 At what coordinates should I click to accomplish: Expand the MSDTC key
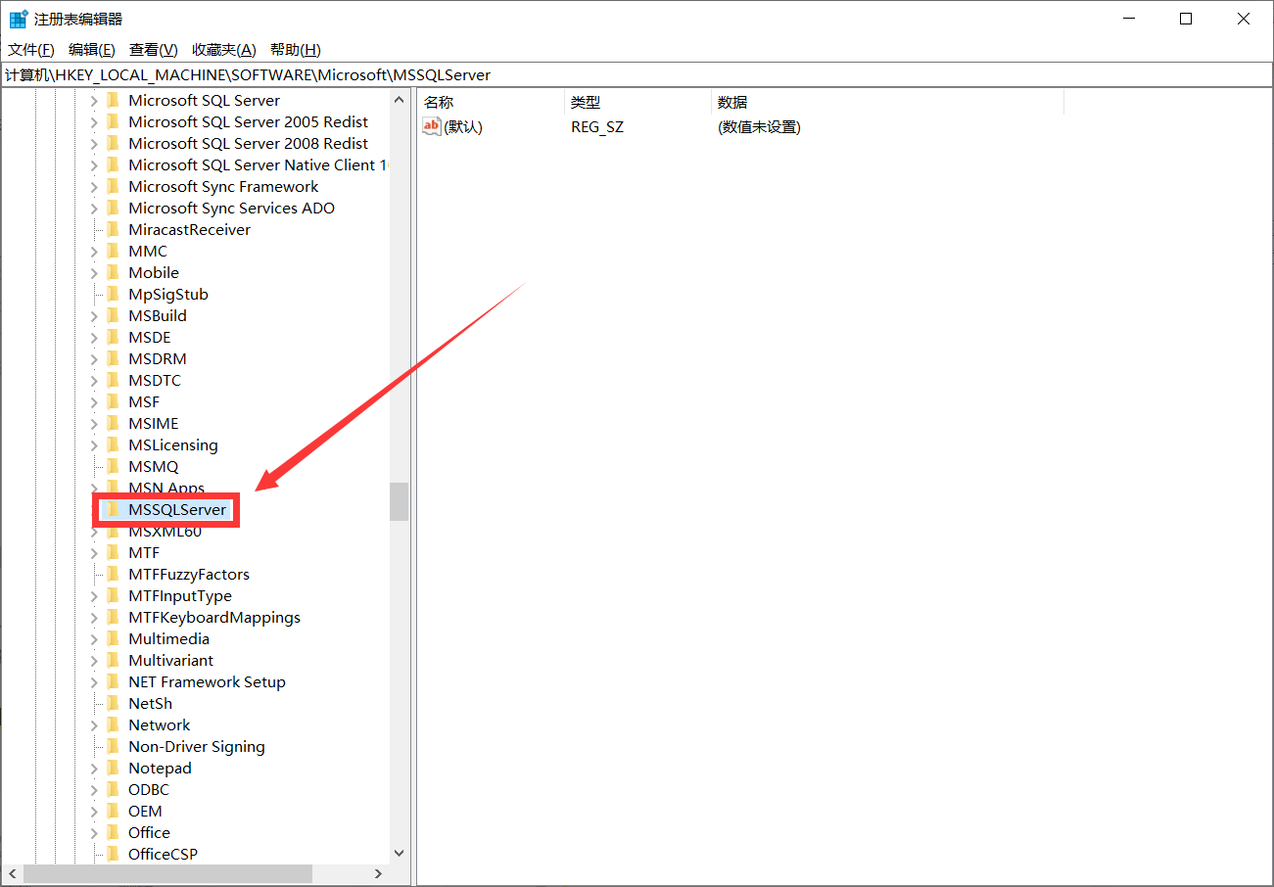click(95, 381)
